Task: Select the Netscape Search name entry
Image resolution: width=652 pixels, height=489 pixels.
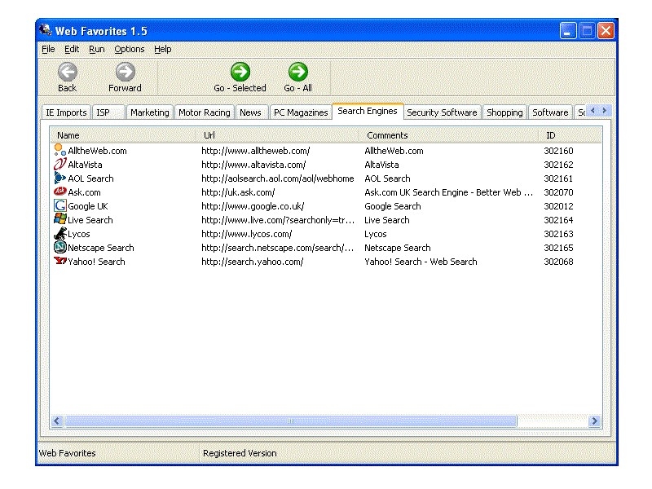Action: pos(101,248)
